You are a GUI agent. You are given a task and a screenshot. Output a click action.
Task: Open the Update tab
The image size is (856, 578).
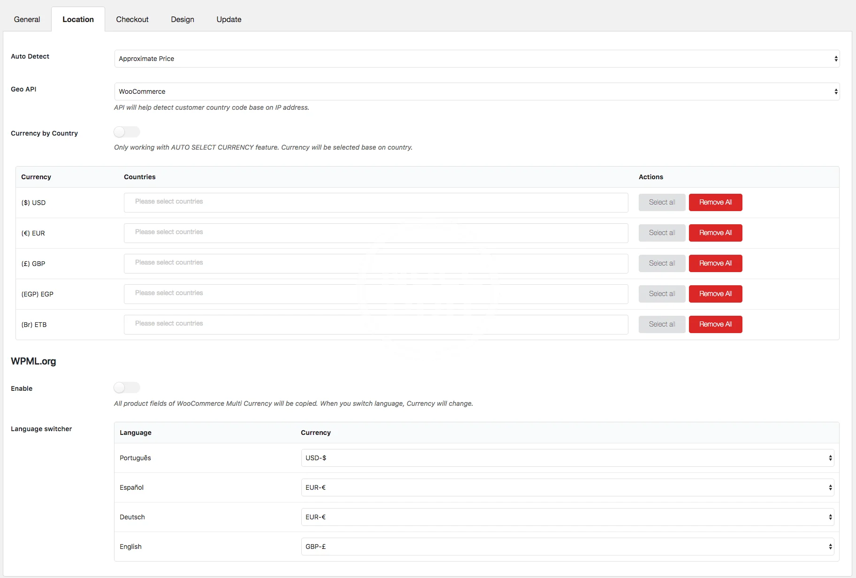click(229, 19)
